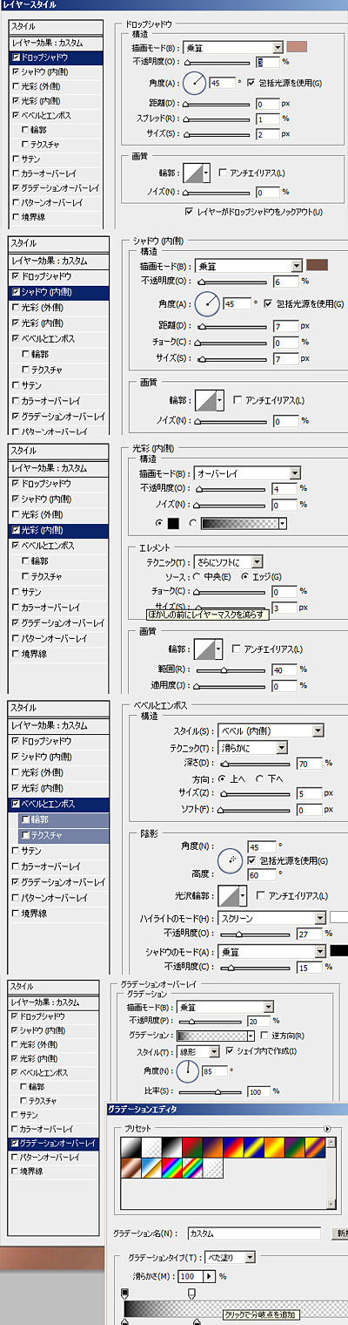The width and height of the screenshot is (348, 1325).
Task: Click the Inner Shadow contour thumbnail
Action: click(204, 399)
